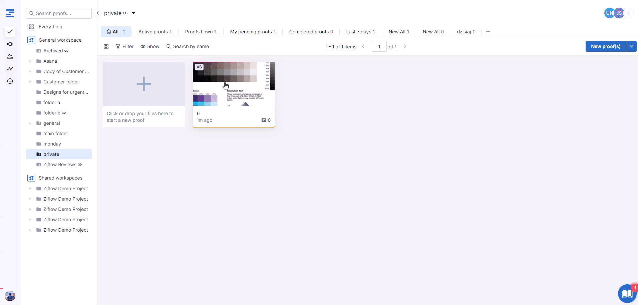638x305 pixels.
Task: Open the proofs checkmark icon in sidebar
Action: click(x=10, y=32)
